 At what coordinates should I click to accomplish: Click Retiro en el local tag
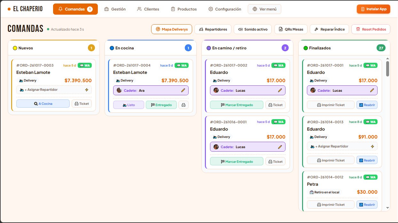point(324,192)
